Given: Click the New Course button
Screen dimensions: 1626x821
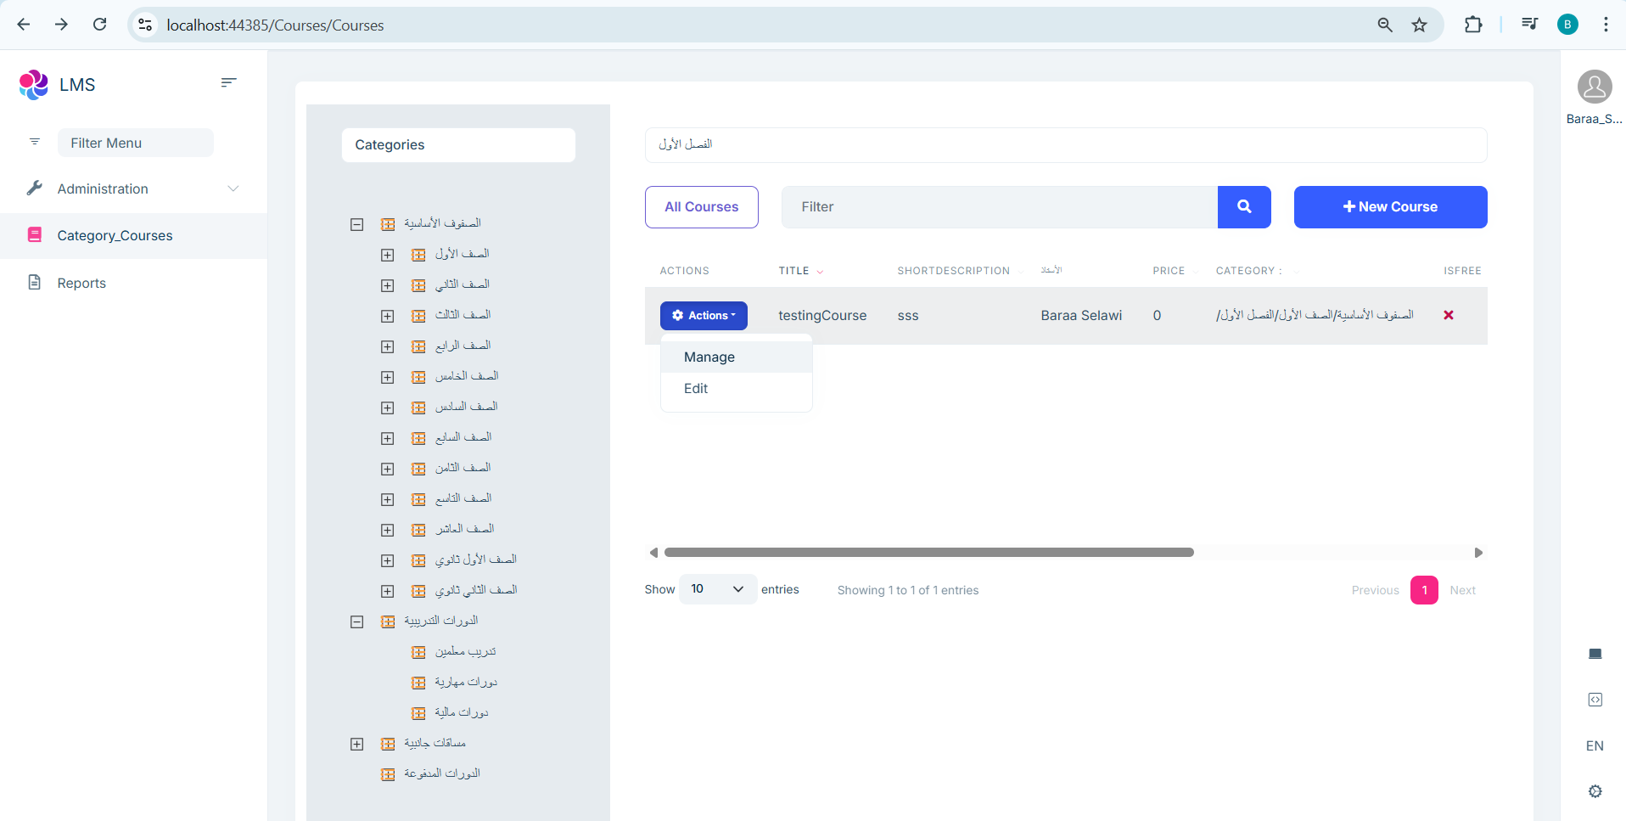Looking at the screenshot, I should pos(1390,207).
